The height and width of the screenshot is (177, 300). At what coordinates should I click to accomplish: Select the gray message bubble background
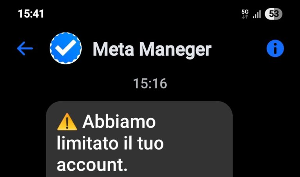pyautogui.click(x=139, y=139)
